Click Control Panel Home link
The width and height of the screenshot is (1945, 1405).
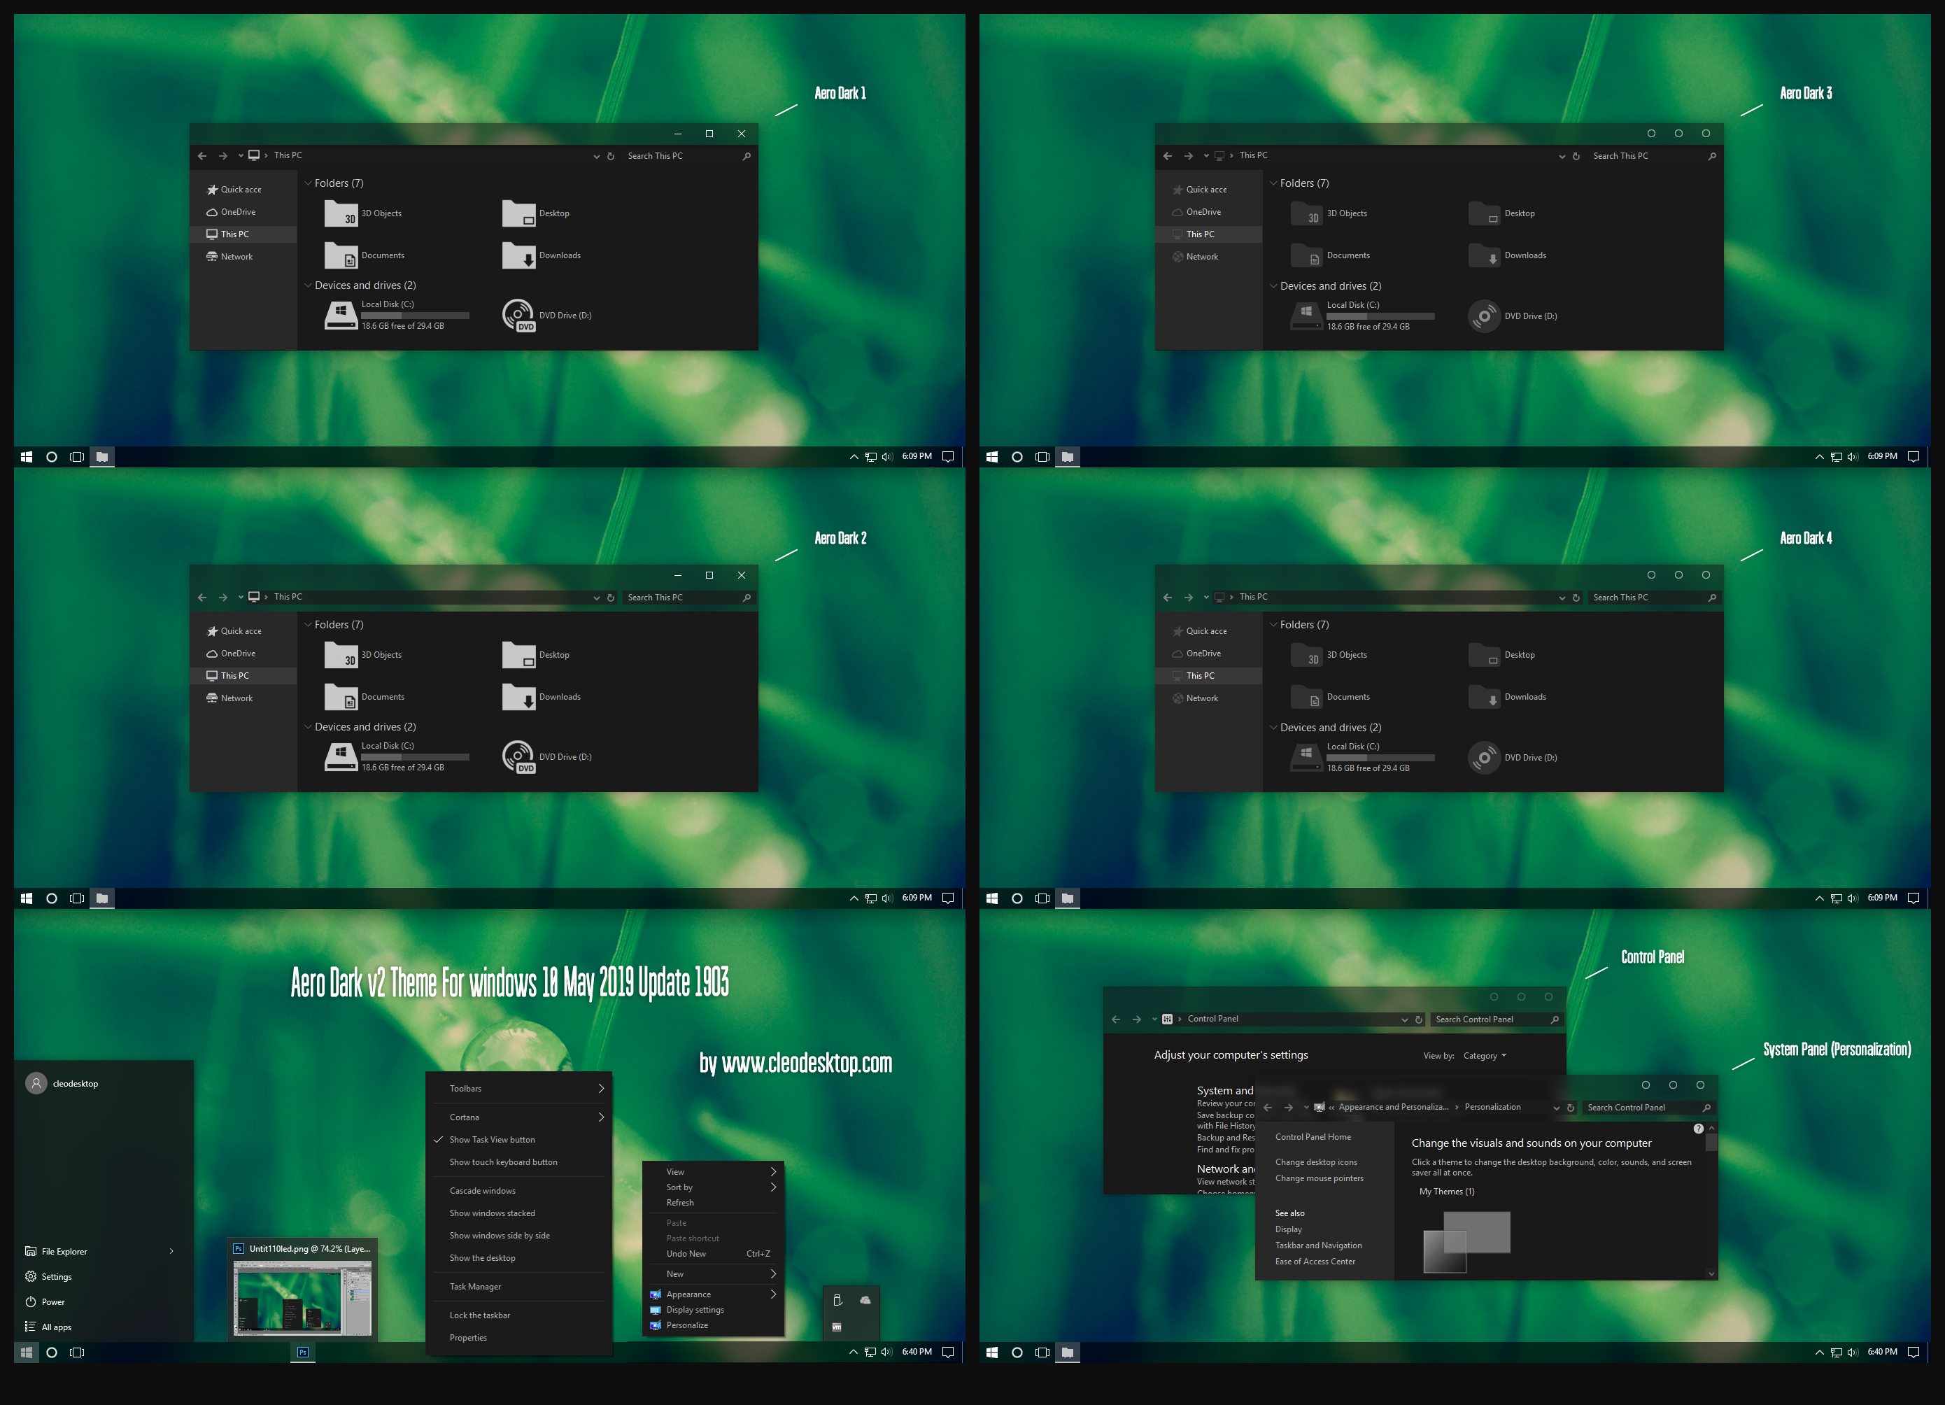point(1312,1138)
